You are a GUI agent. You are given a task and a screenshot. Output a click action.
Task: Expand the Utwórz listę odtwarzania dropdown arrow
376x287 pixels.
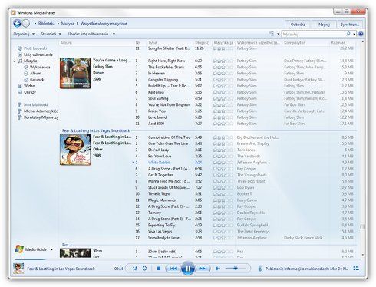pyautogui.click(x=114, y=34)
